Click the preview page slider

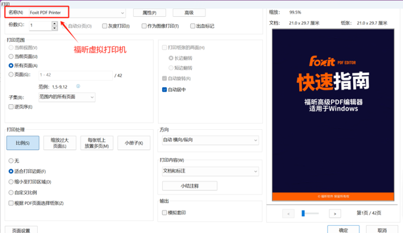(x=310, y=213)
